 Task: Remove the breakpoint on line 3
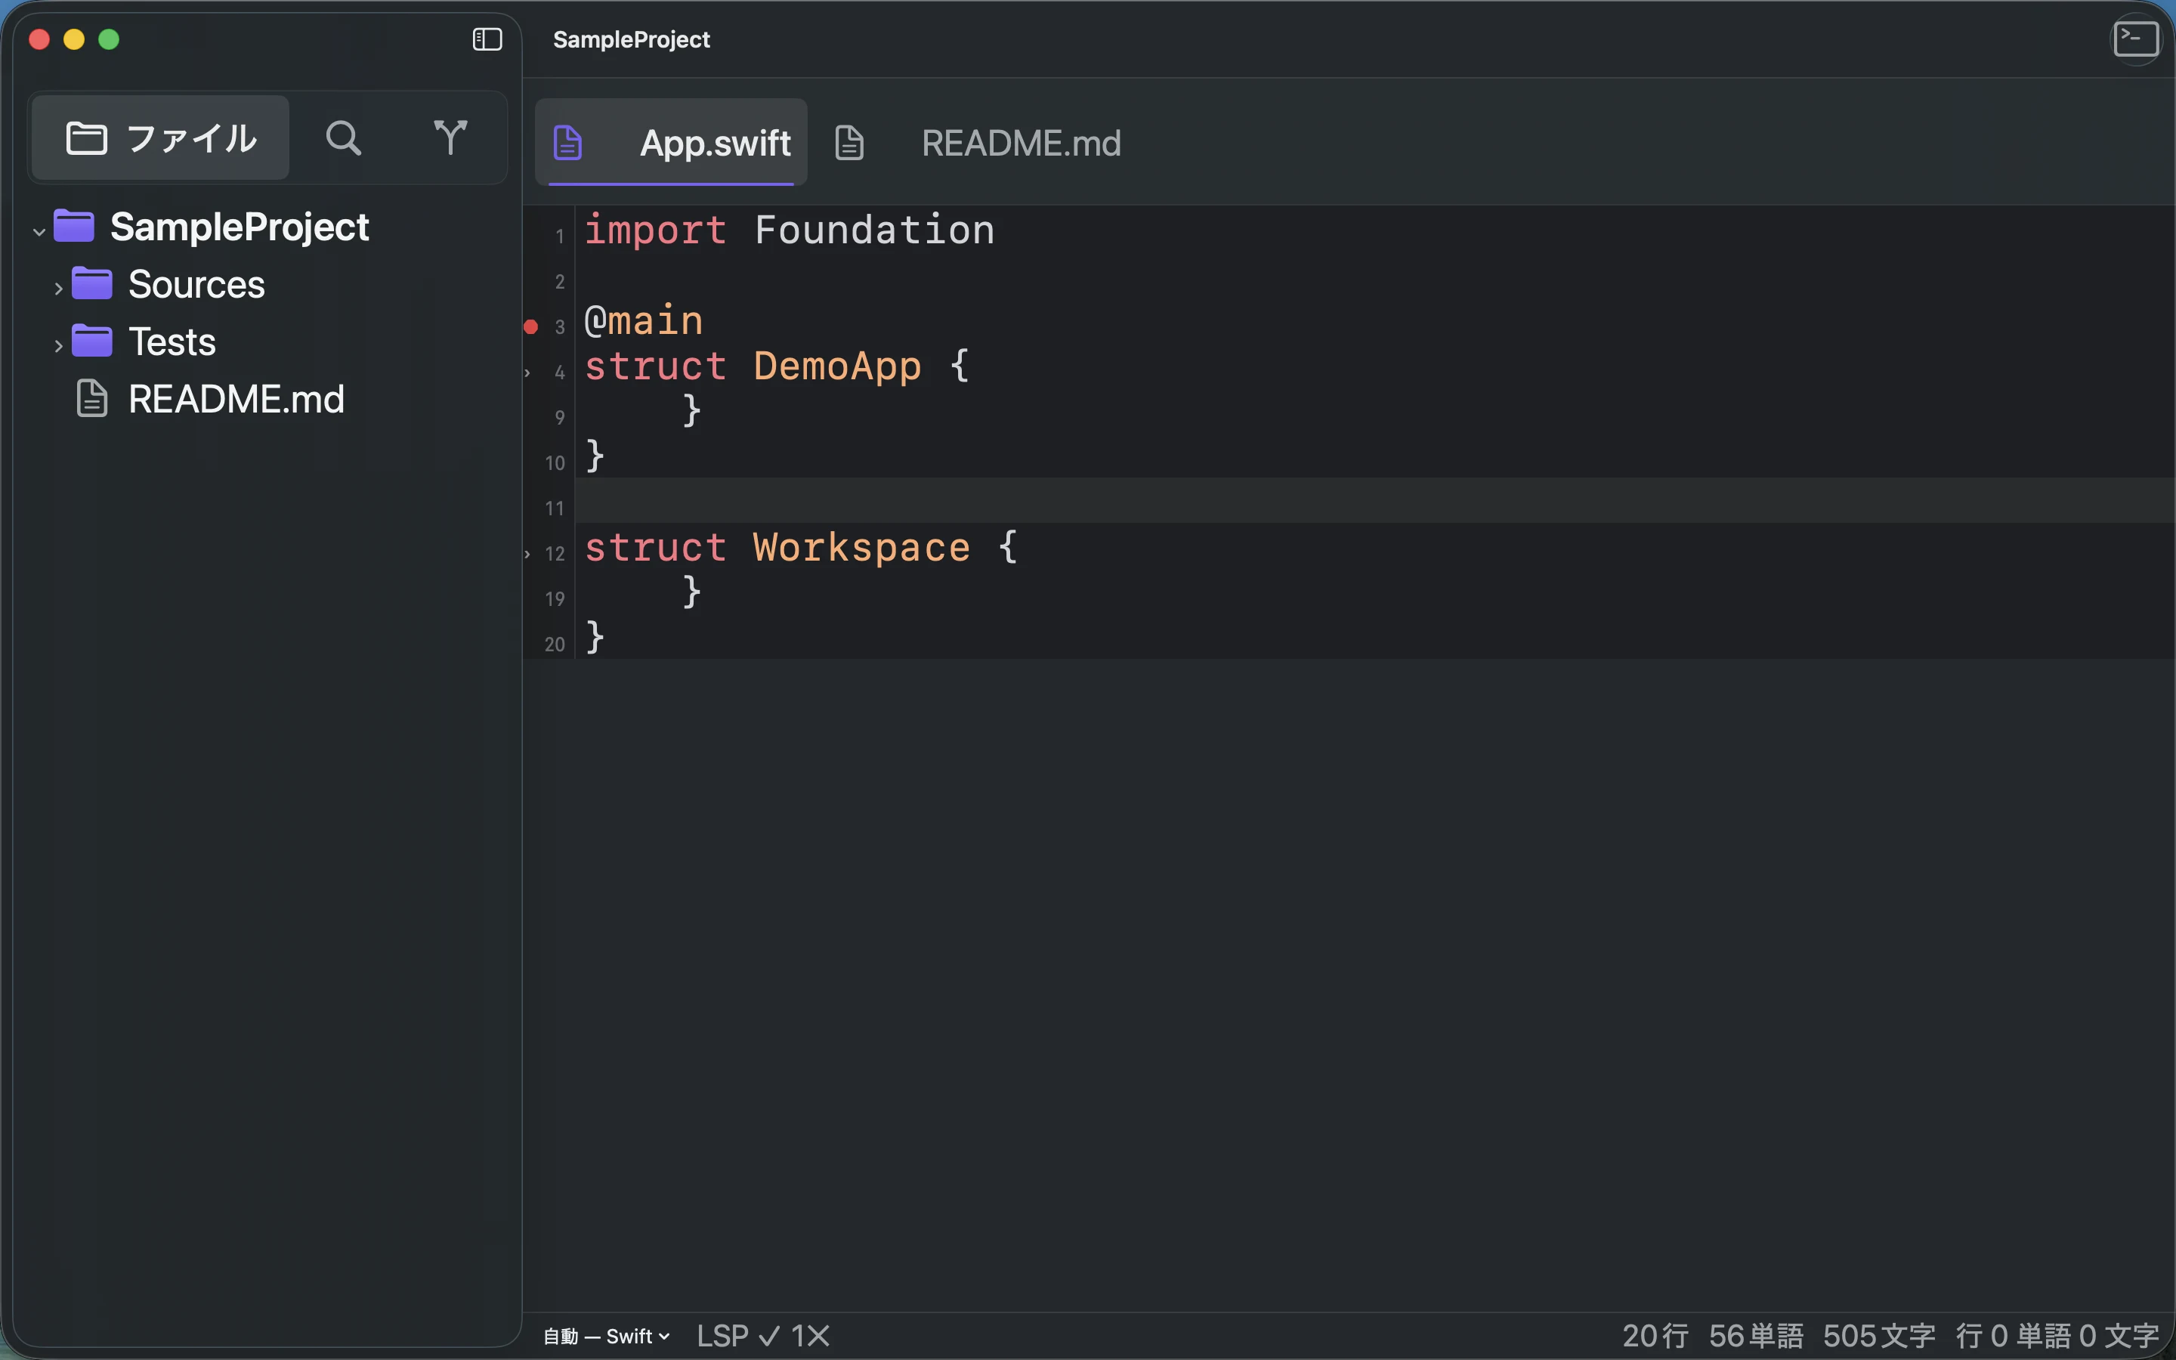pyautogui.click(x=530, y=326)
